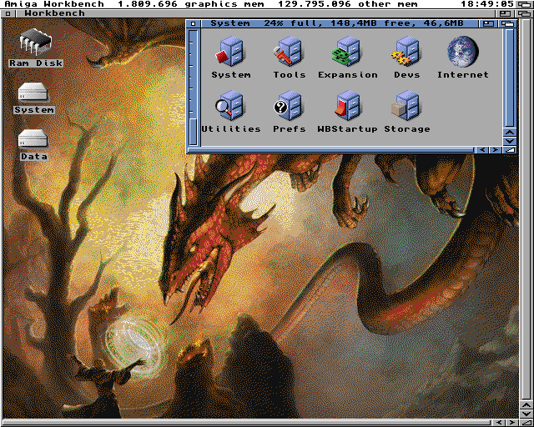
Task: Click the Workbench window scroll down arrow
Action: 526,414
